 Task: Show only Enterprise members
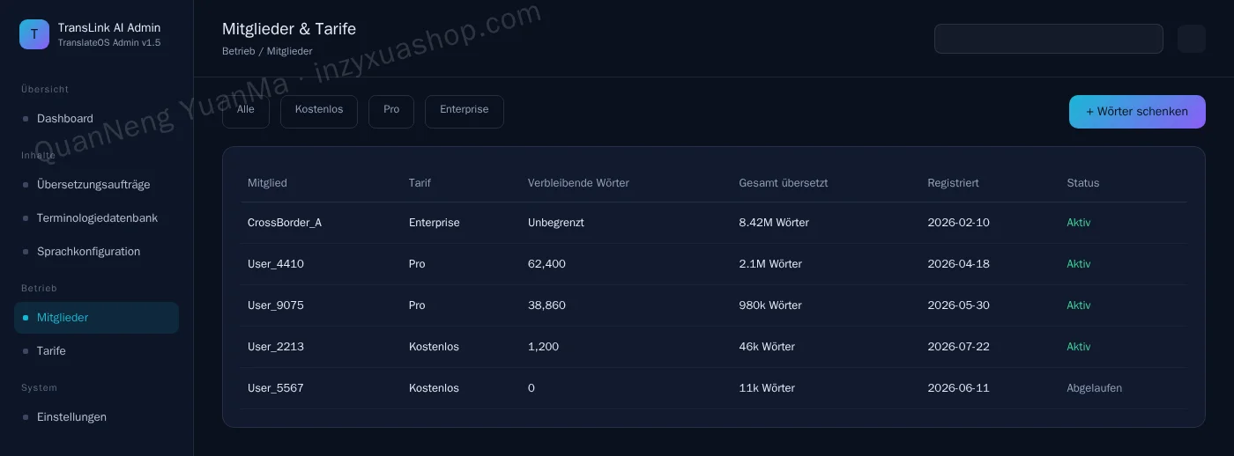tap(465, 112)
